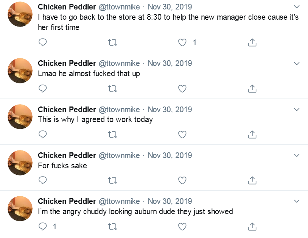The image size is (308, 238).
Task: Open the Nov 30, 2019 timestamp of 'This is why' tweet
Action: point(170,110)
